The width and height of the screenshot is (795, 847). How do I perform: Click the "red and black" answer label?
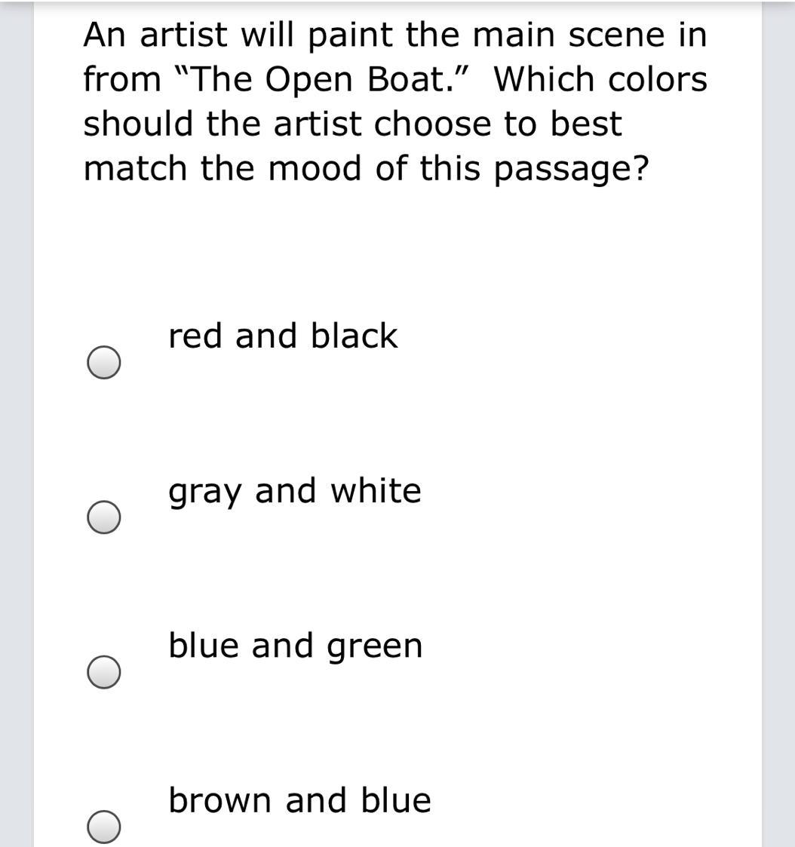[282, 336]
